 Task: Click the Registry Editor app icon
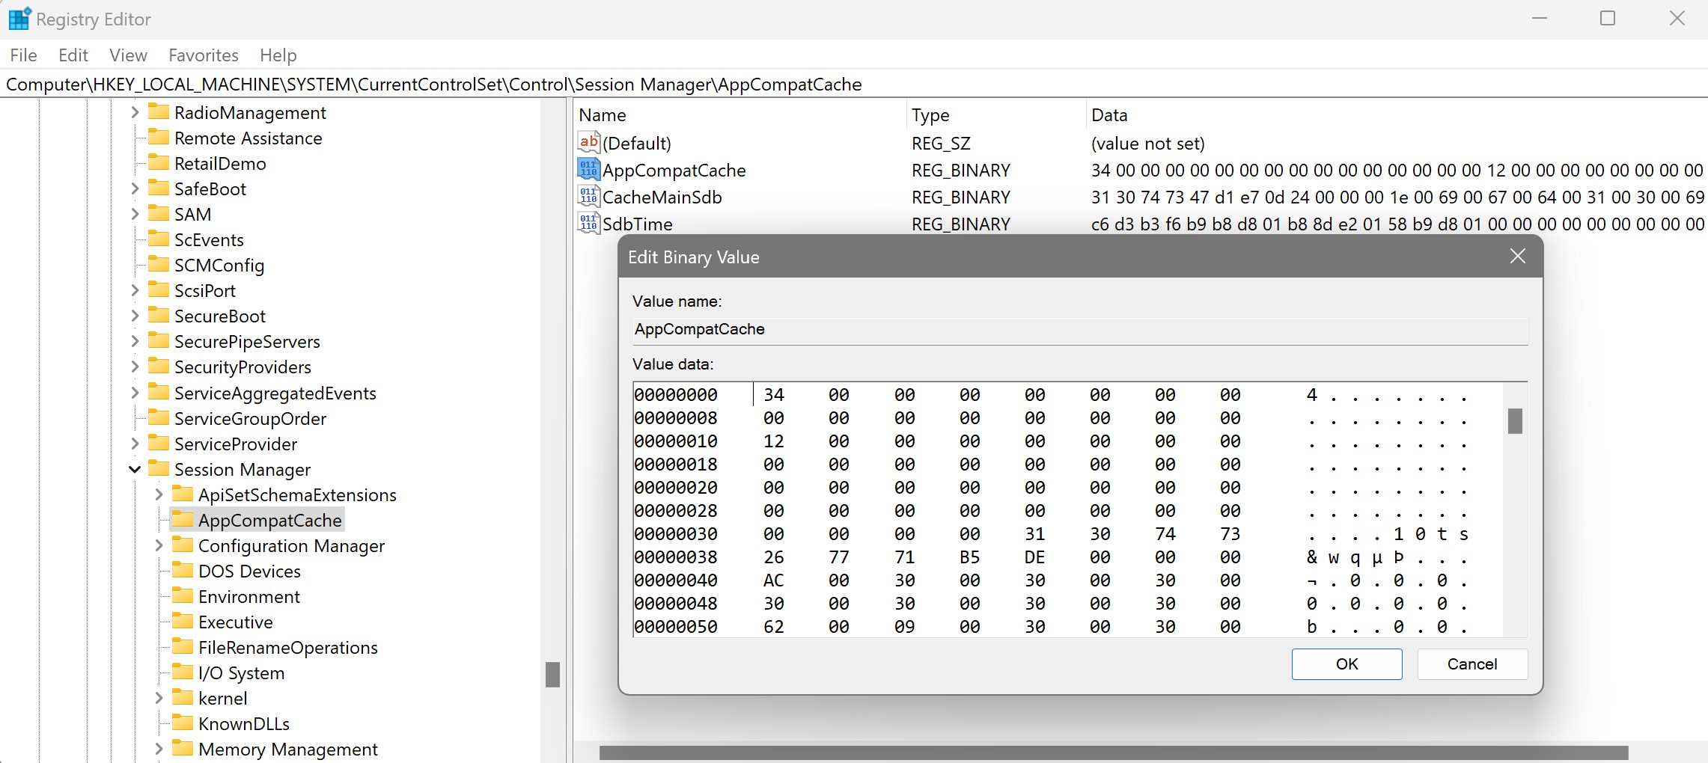(x=19, y=19)
